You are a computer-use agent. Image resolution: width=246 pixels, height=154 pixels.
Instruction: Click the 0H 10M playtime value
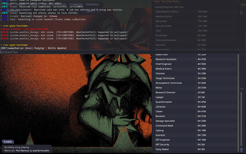(201, 140)
